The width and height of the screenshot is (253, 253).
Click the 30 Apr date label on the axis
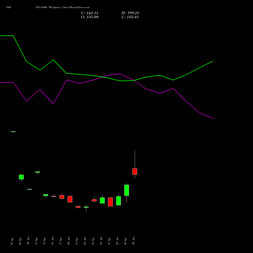pyautogui.click(x=134, y=241)
